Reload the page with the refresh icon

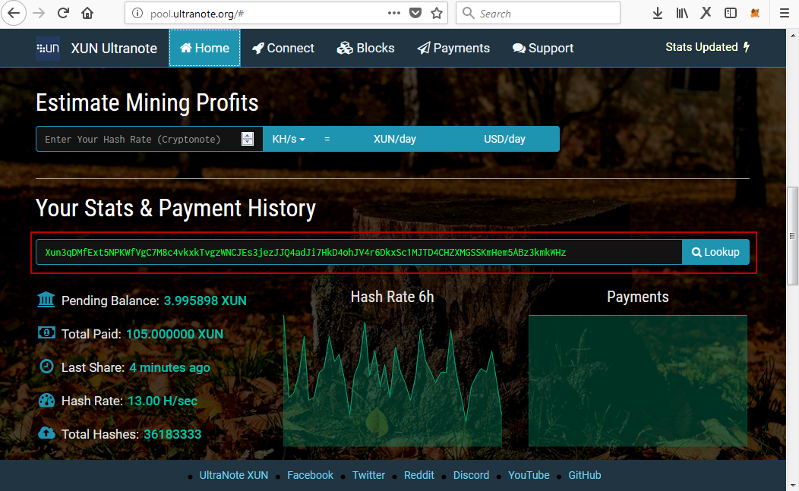click(63, 13)
